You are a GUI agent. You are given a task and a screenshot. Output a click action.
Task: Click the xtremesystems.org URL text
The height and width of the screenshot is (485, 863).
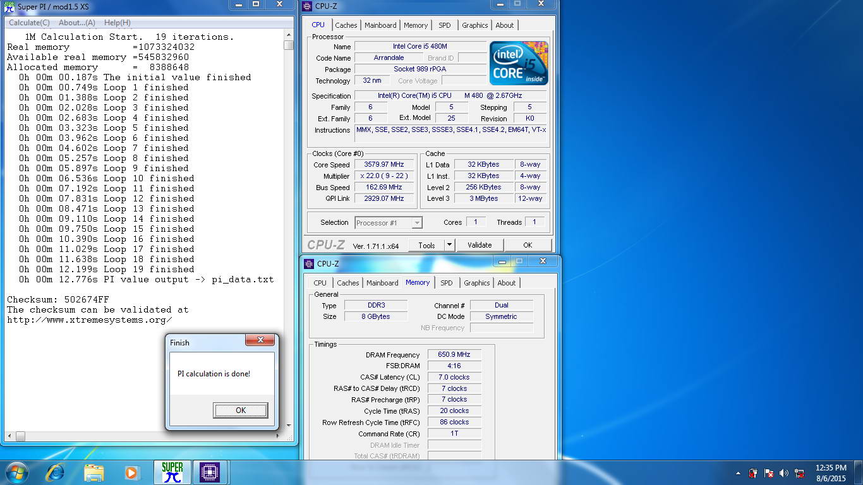pos(89,320)
